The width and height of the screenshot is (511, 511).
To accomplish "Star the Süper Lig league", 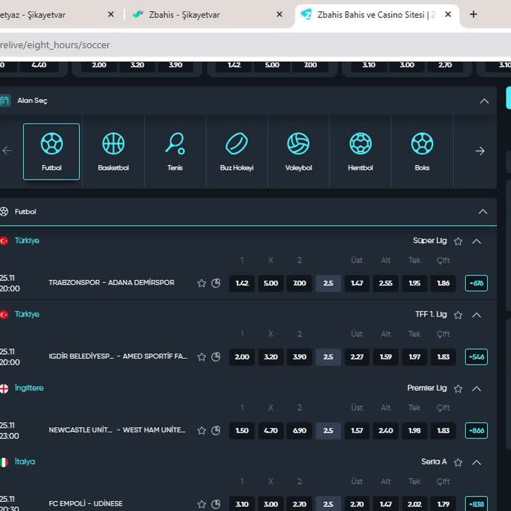I will 458,242.
